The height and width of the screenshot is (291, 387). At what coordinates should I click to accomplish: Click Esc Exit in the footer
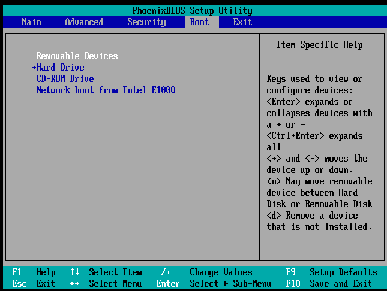[x=34, y=284]
